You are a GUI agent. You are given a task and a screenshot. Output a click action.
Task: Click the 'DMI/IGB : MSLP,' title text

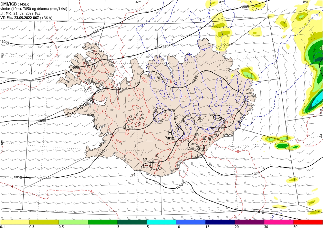click(15, 4)
